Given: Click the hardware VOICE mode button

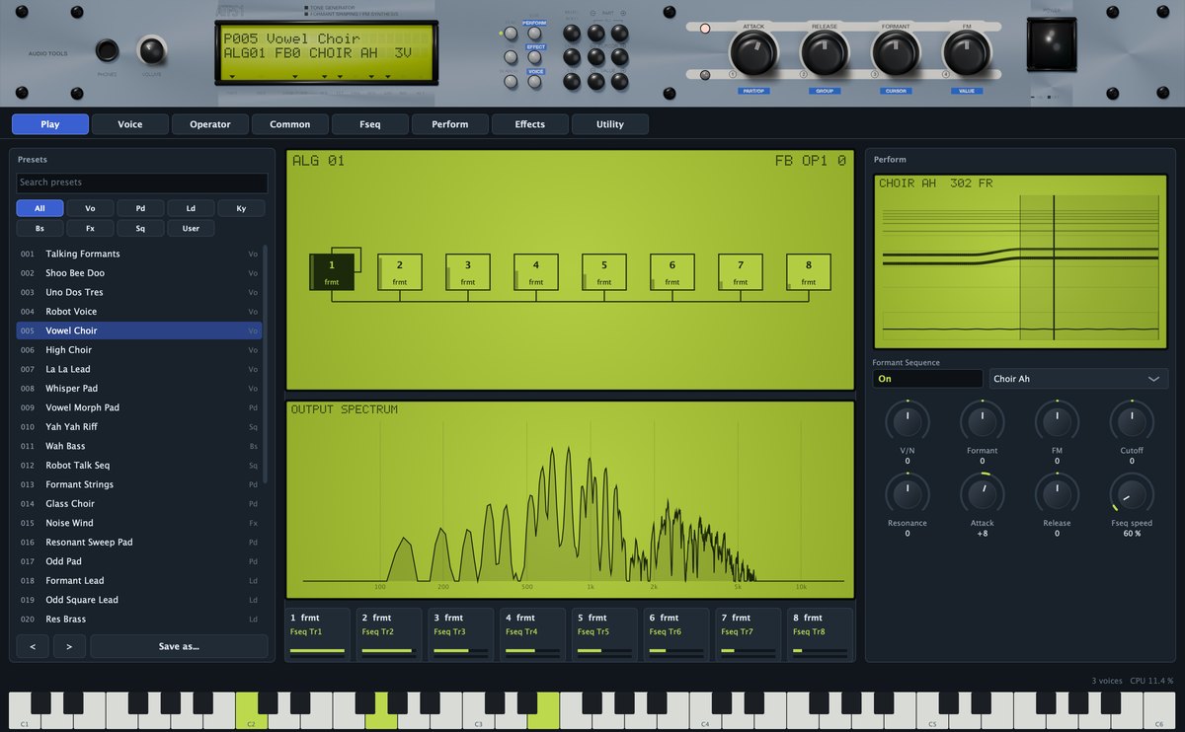Looking at the screenshot, I should point(534,82).
